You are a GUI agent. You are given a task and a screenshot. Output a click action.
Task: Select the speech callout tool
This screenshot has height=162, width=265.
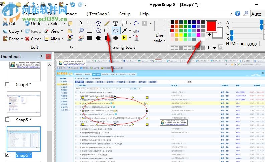click(124, 23)
